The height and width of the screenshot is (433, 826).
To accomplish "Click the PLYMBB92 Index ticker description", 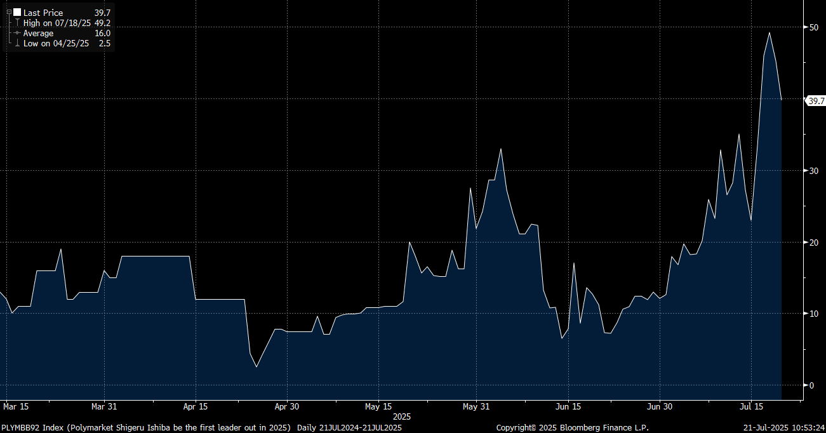I will 146,427.
